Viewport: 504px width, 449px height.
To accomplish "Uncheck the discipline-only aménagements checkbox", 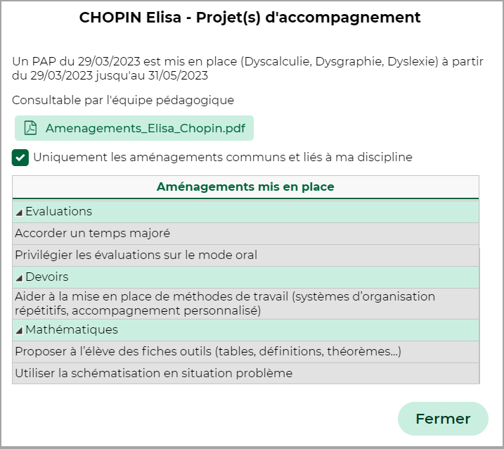I will [x=20, y=158].
